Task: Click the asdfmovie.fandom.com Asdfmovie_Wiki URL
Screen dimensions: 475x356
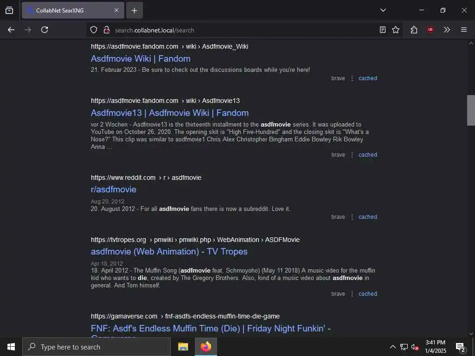Action: coord(169,46)
